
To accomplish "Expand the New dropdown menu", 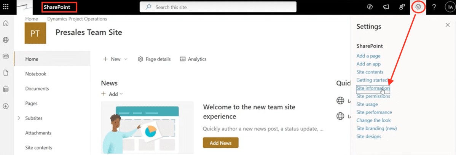I will 115,59.
